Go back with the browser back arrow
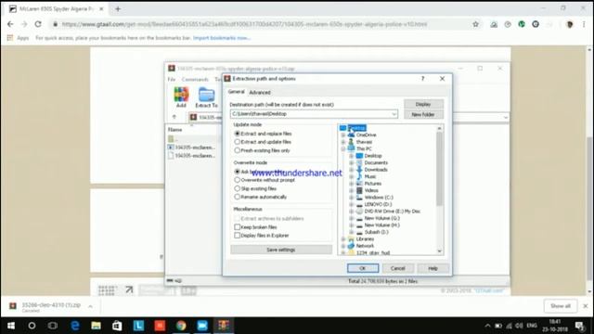The width and height of the screenshot is (594, 334). point(10,24)
